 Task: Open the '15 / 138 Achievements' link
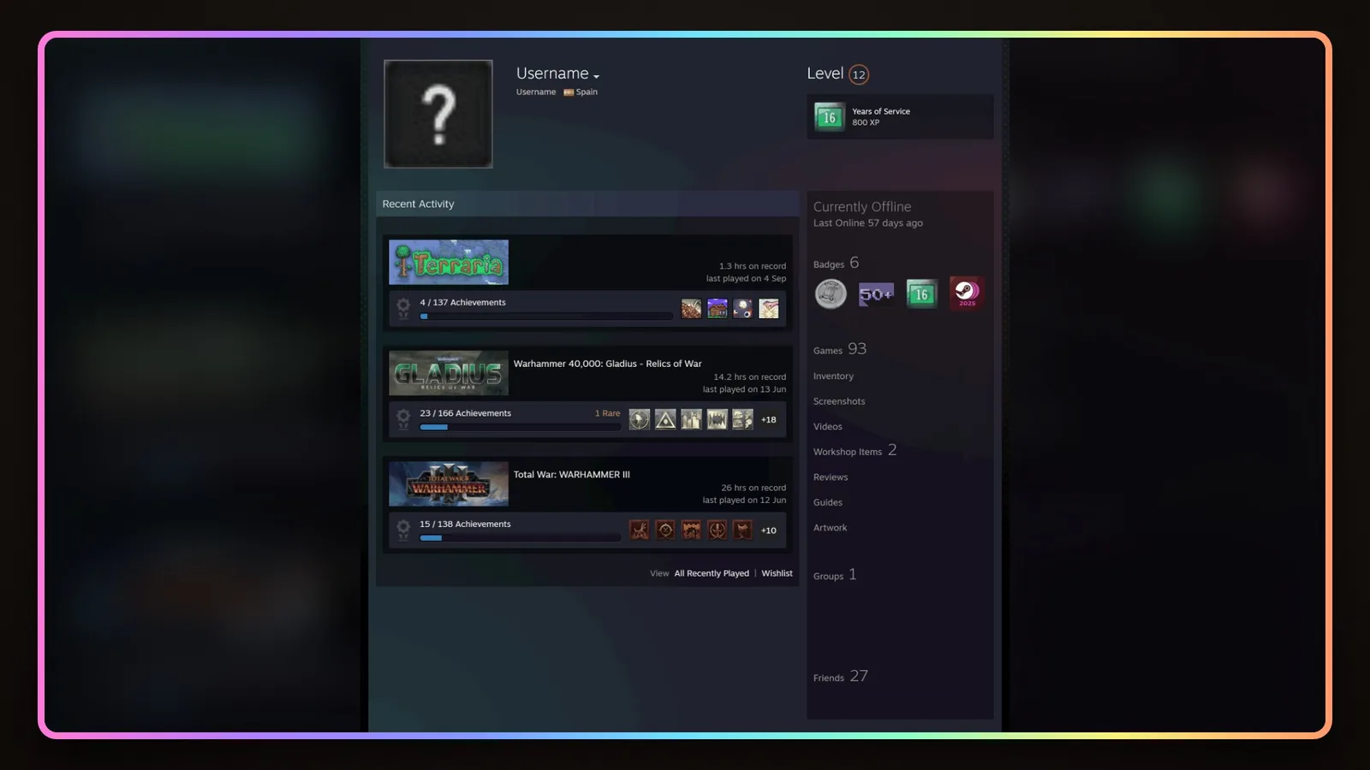tap(465, 524)
